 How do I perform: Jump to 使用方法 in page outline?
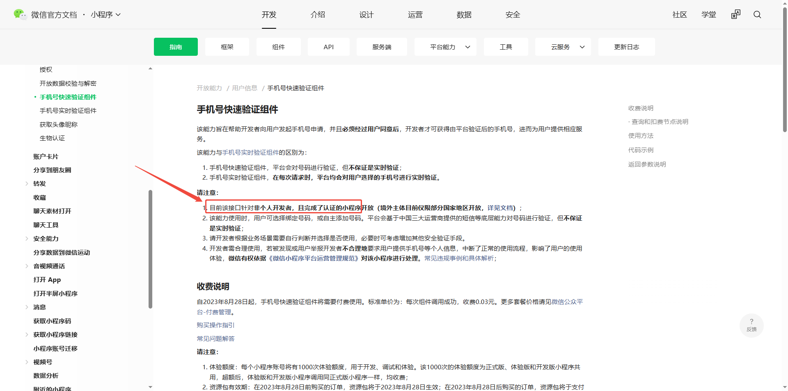pos(641,136)
